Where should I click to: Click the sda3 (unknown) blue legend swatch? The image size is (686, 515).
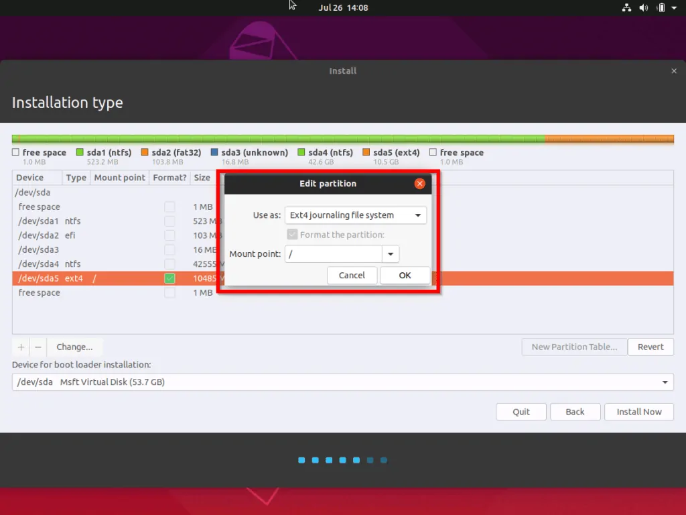(214, 152)
